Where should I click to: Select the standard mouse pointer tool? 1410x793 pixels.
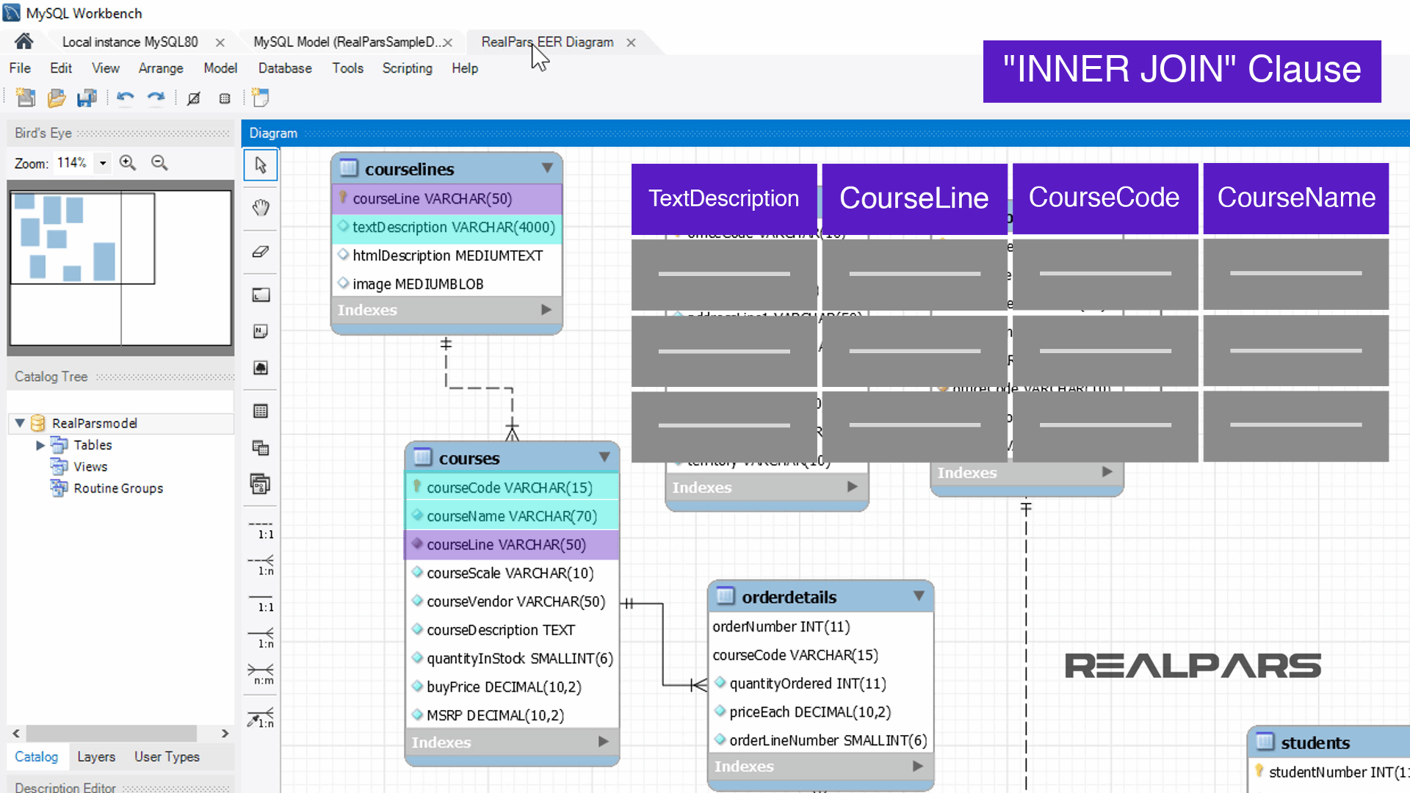click(x=260, y=165)
